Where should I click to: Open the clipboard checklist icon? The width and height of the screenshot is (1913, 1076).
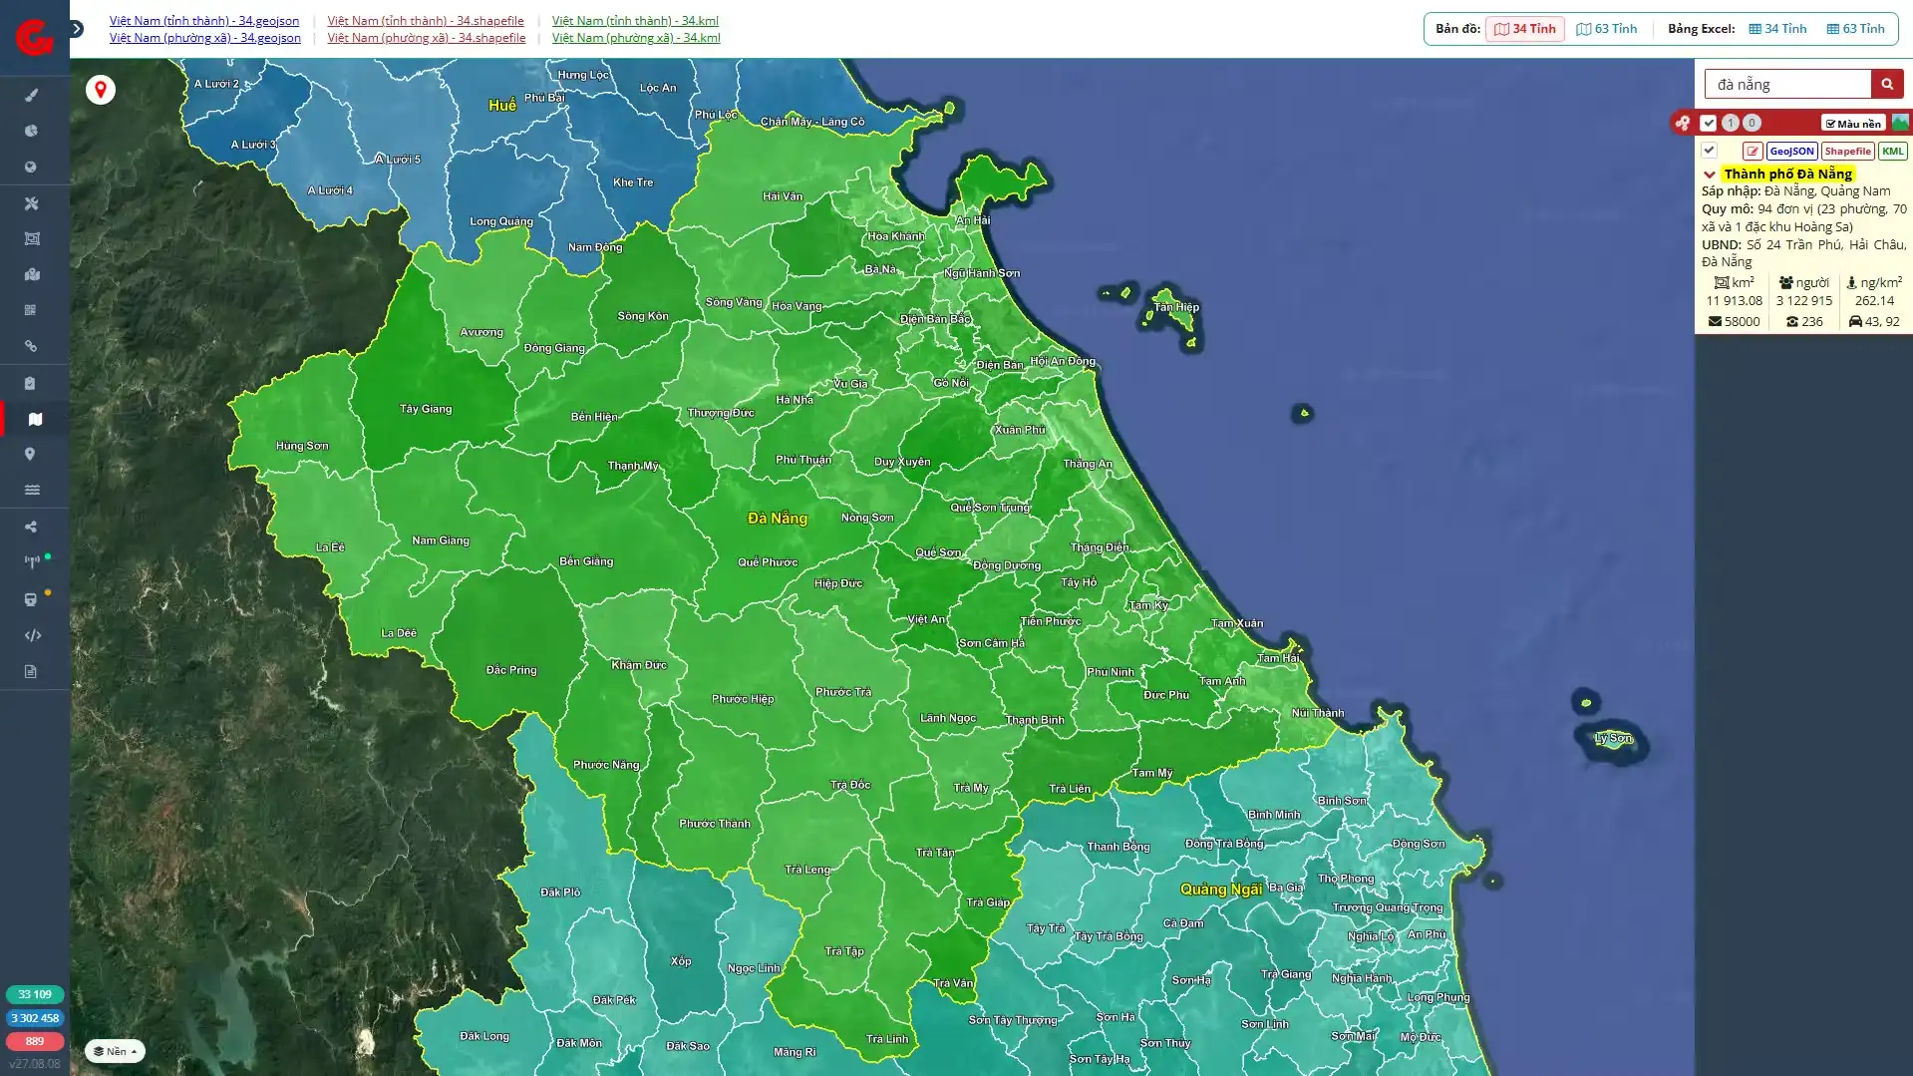(x=31, y=383)
